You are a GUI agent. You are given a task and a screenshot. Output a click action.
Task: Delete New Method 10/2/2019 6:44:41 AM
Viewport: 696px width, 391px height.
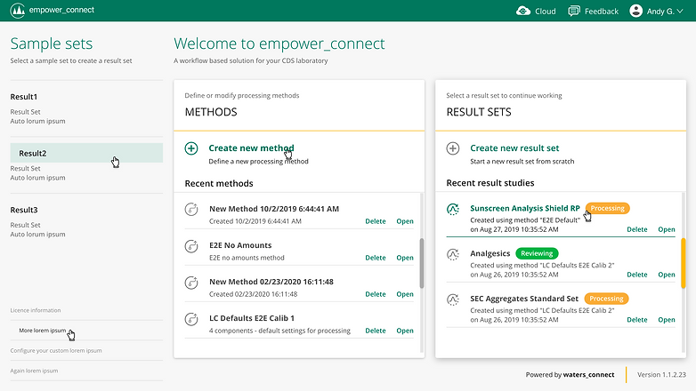click(376, 221)
